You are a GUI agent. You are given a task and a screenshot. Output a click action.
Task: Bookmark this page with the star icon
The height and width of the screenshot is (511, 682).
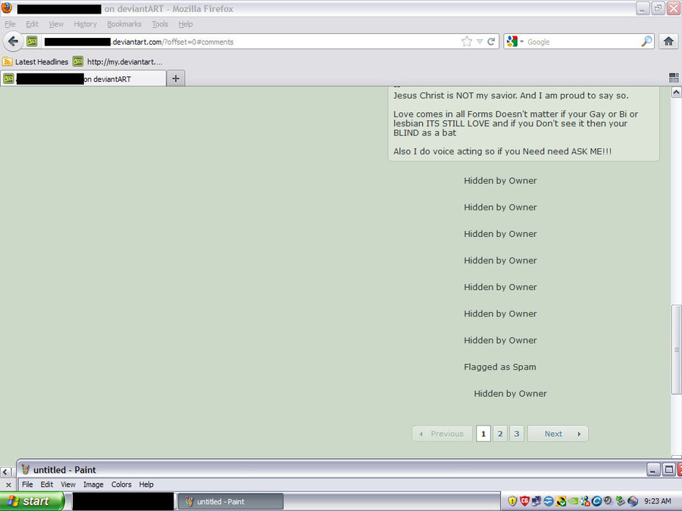467,42
